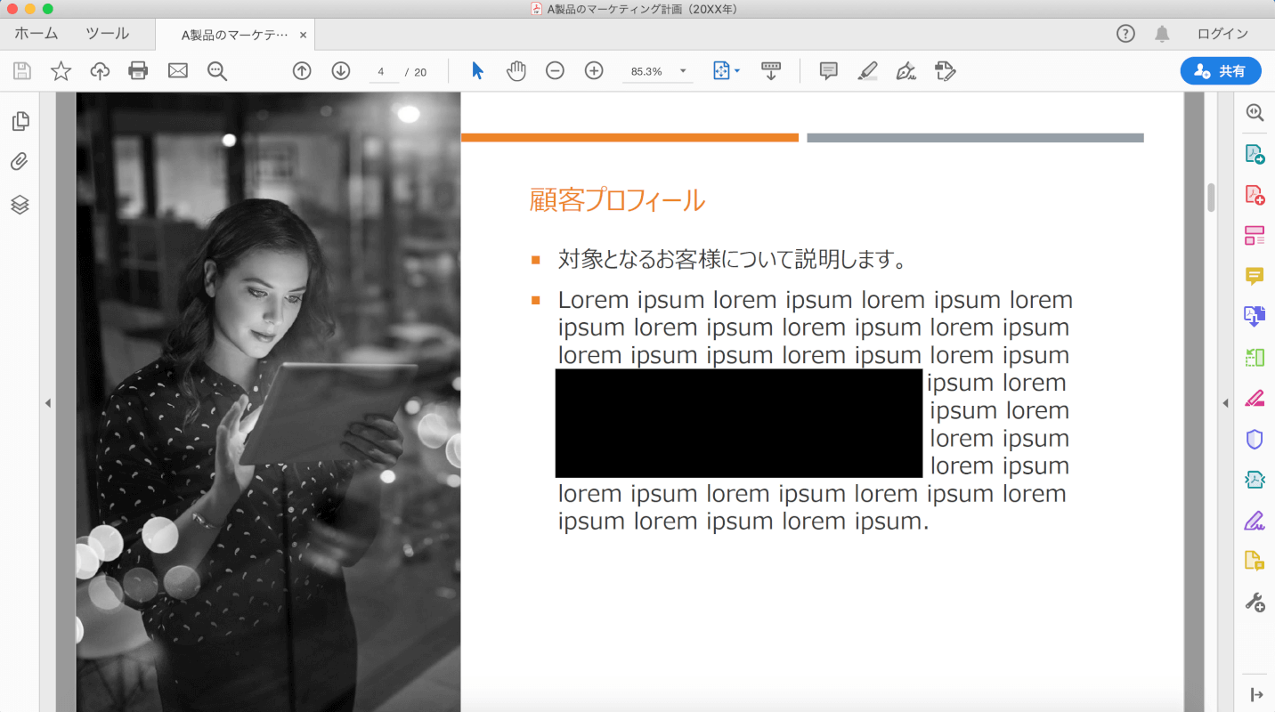
Task: Open the add comment note tool
Action: pos(828,71)
